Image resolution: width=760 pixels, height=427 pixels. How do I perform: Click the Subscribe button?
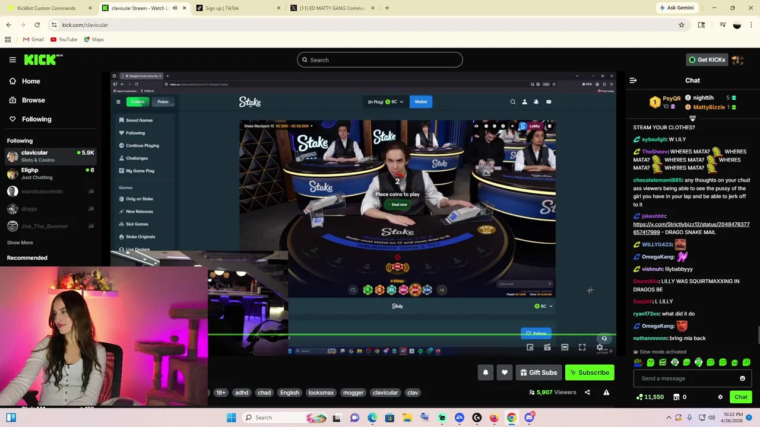[x=590, y=372]
